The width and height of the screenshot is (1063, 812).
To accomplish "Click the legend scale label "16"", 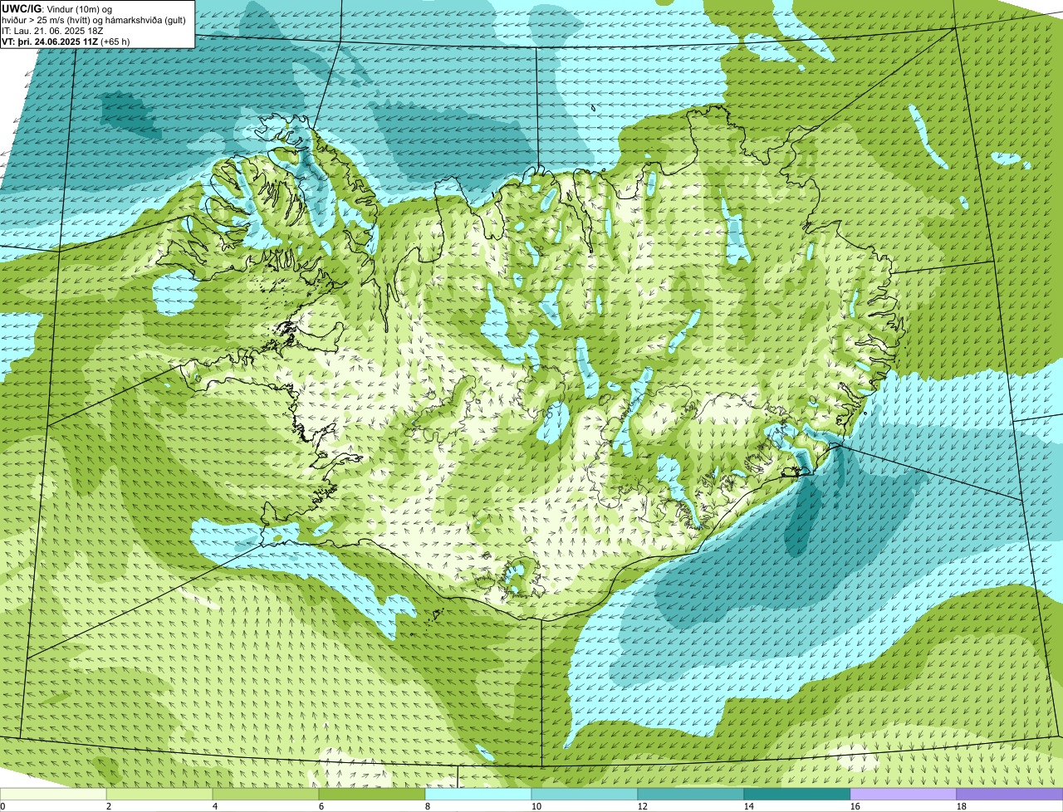I will [855, 806].
